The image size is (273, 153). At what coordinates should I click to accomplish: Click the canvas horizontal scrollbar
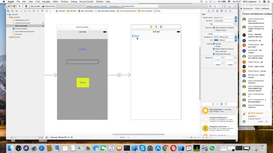138,134
